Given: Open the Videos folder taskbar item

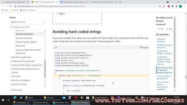Looking at the screenshot, I should click(33, 98).
